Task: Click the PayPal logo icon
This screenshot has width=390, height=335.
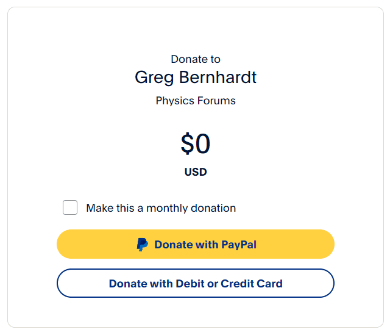Action: point(143,244)
